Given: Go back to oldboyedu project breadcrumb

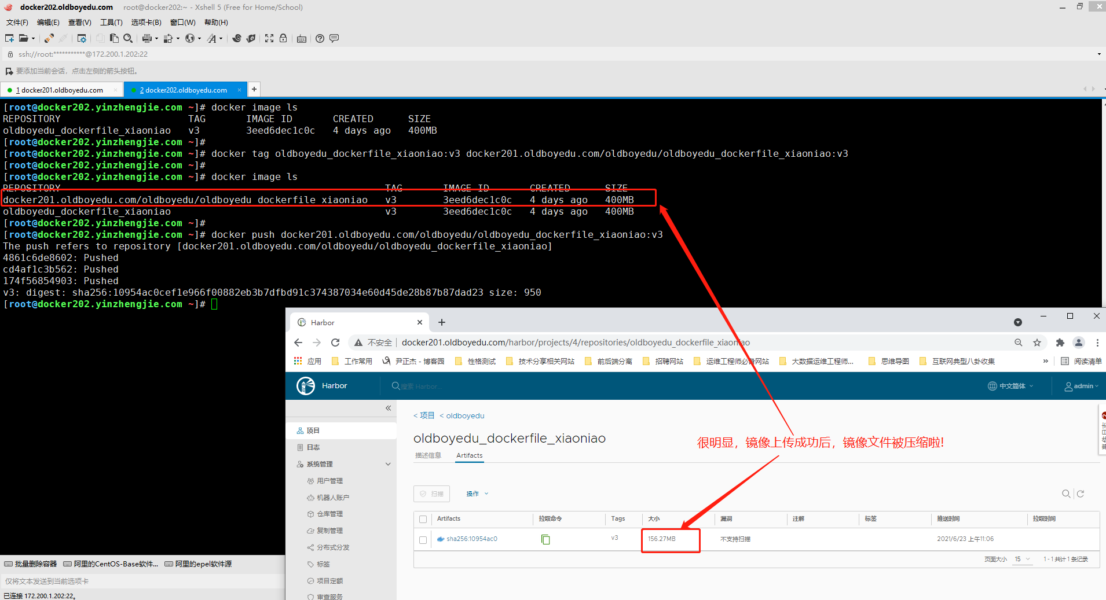Looking at the screenshot, I should [464, 415].
